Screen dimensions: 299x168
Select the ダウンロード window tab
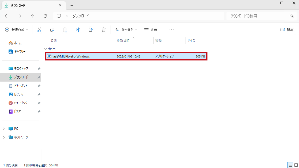34,5
